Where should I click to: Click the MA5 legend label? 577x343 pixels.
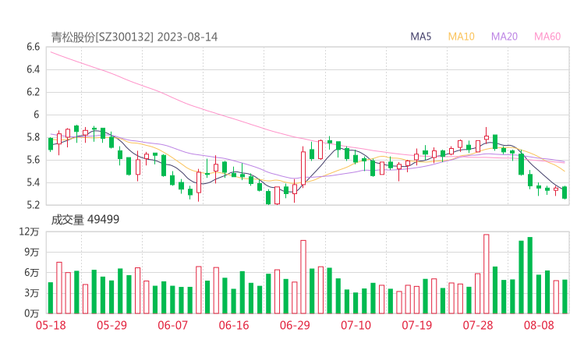point(420,37)
